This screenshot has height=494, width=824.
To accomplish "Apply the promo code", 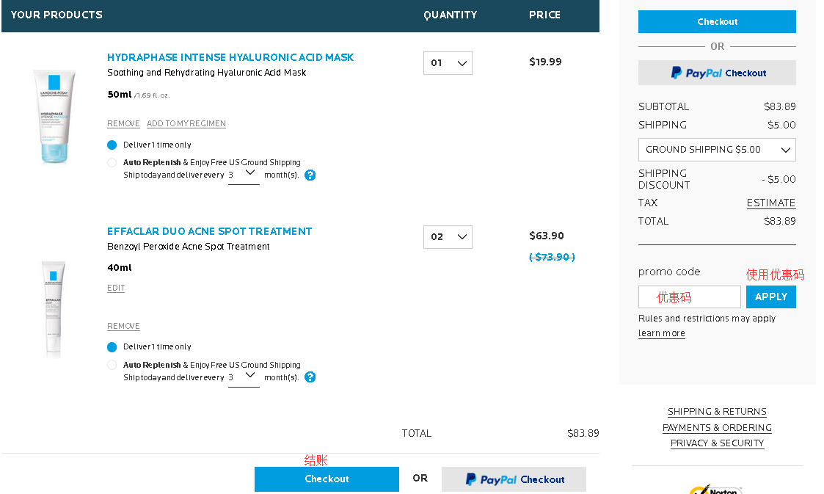I will click(770, 297).
